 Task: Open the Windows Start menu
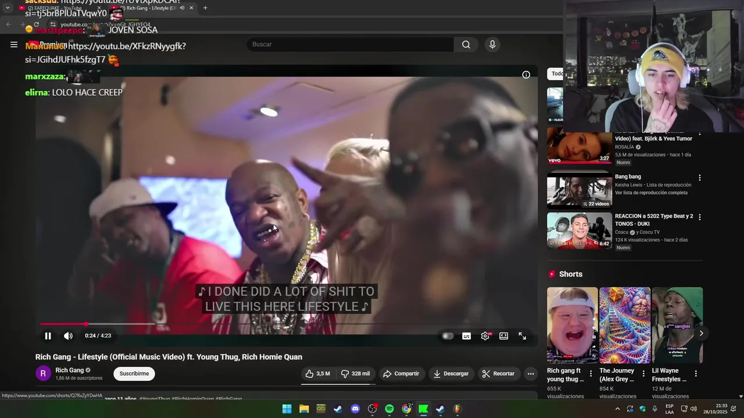tap(287, 409)
